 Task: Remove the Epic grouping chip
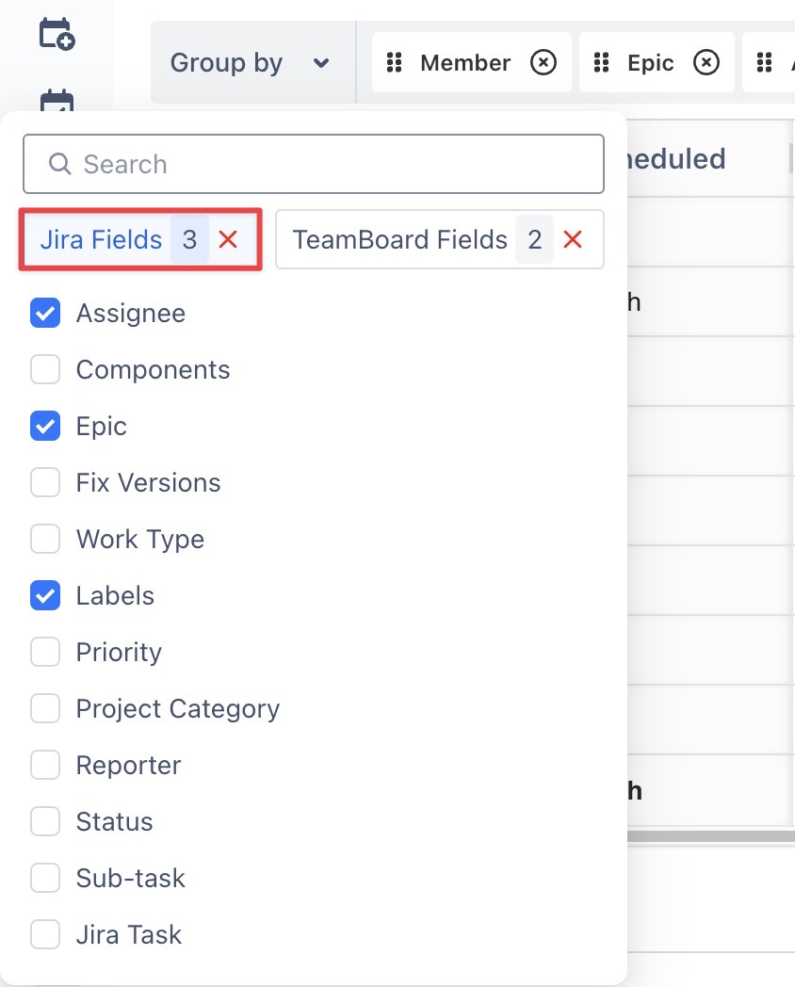click(x=706, y=63)
